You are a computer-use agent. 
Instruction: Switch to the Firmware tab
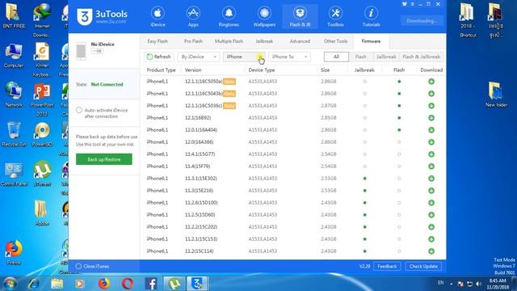click(x=371, y=41)
